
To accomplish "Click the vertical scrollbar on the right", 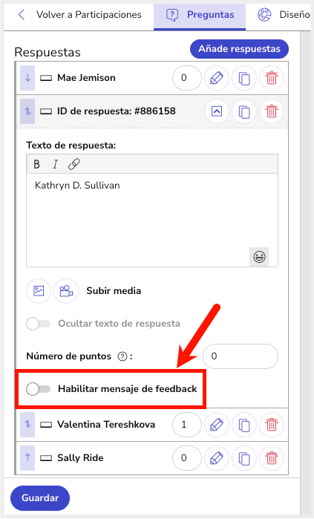I will [304, 272].
